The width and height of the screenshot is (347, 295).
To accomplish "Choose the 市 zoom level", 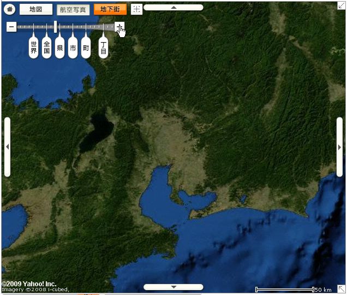I will pos(73,48).
